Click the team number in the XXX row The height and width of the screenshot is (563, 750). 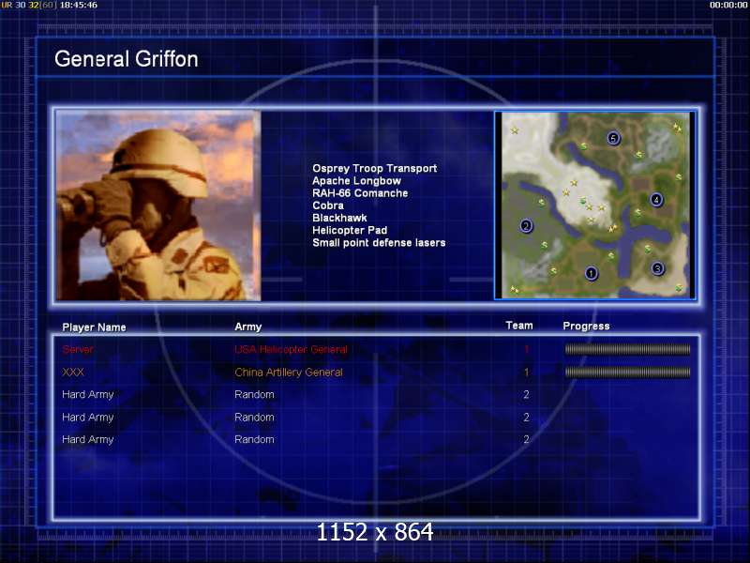pos(526,372)
